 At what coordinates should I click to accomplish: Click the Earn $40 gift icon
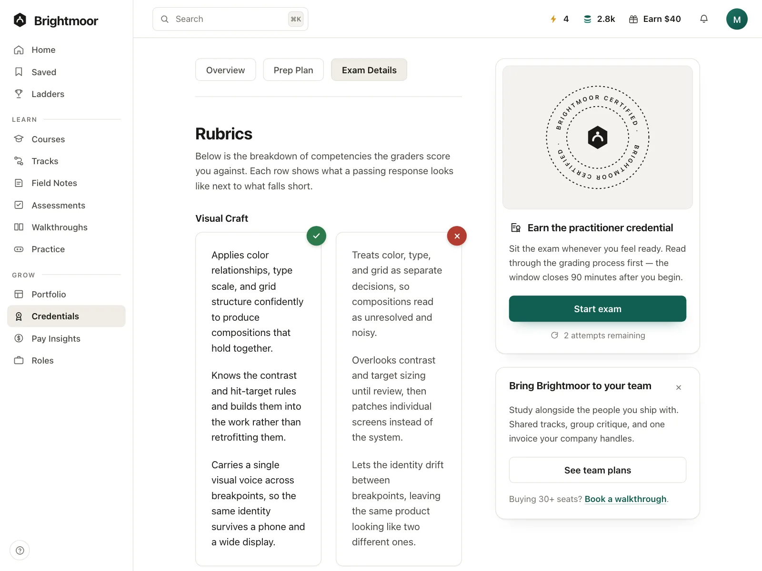633,19
